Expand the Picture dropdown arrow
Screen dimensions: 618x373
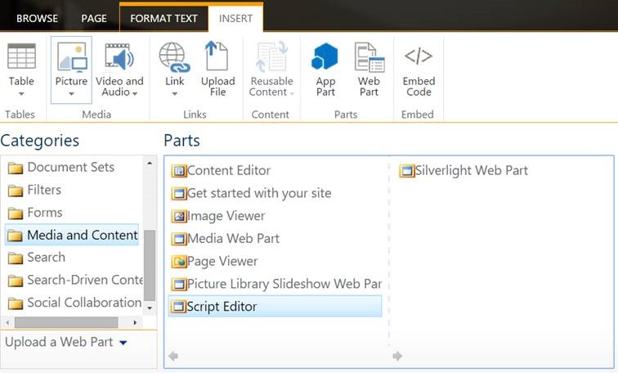(x=71, y=94)
